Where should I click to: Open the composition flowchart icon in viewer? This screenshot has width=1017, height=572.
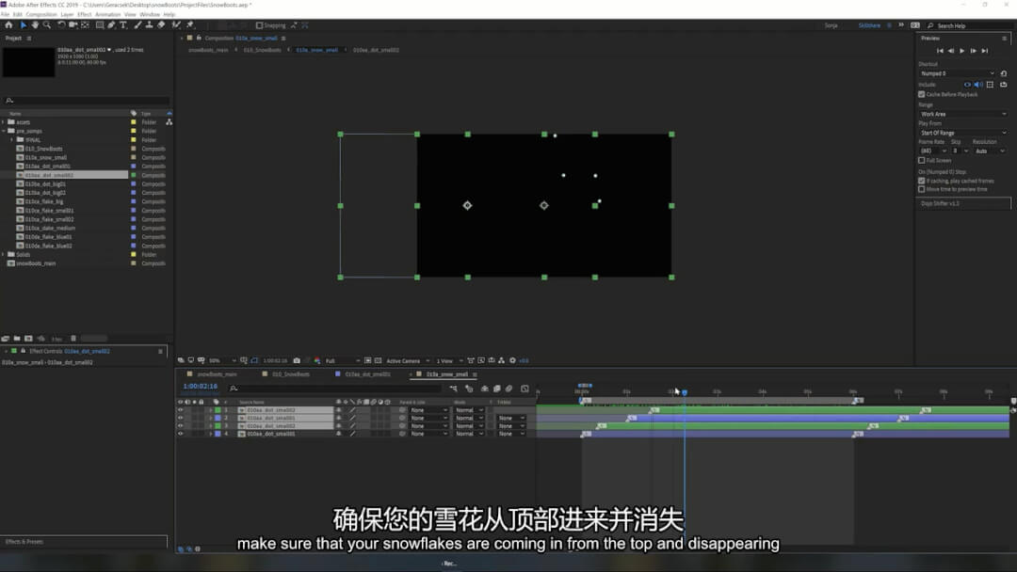click(x=501, y=361)
